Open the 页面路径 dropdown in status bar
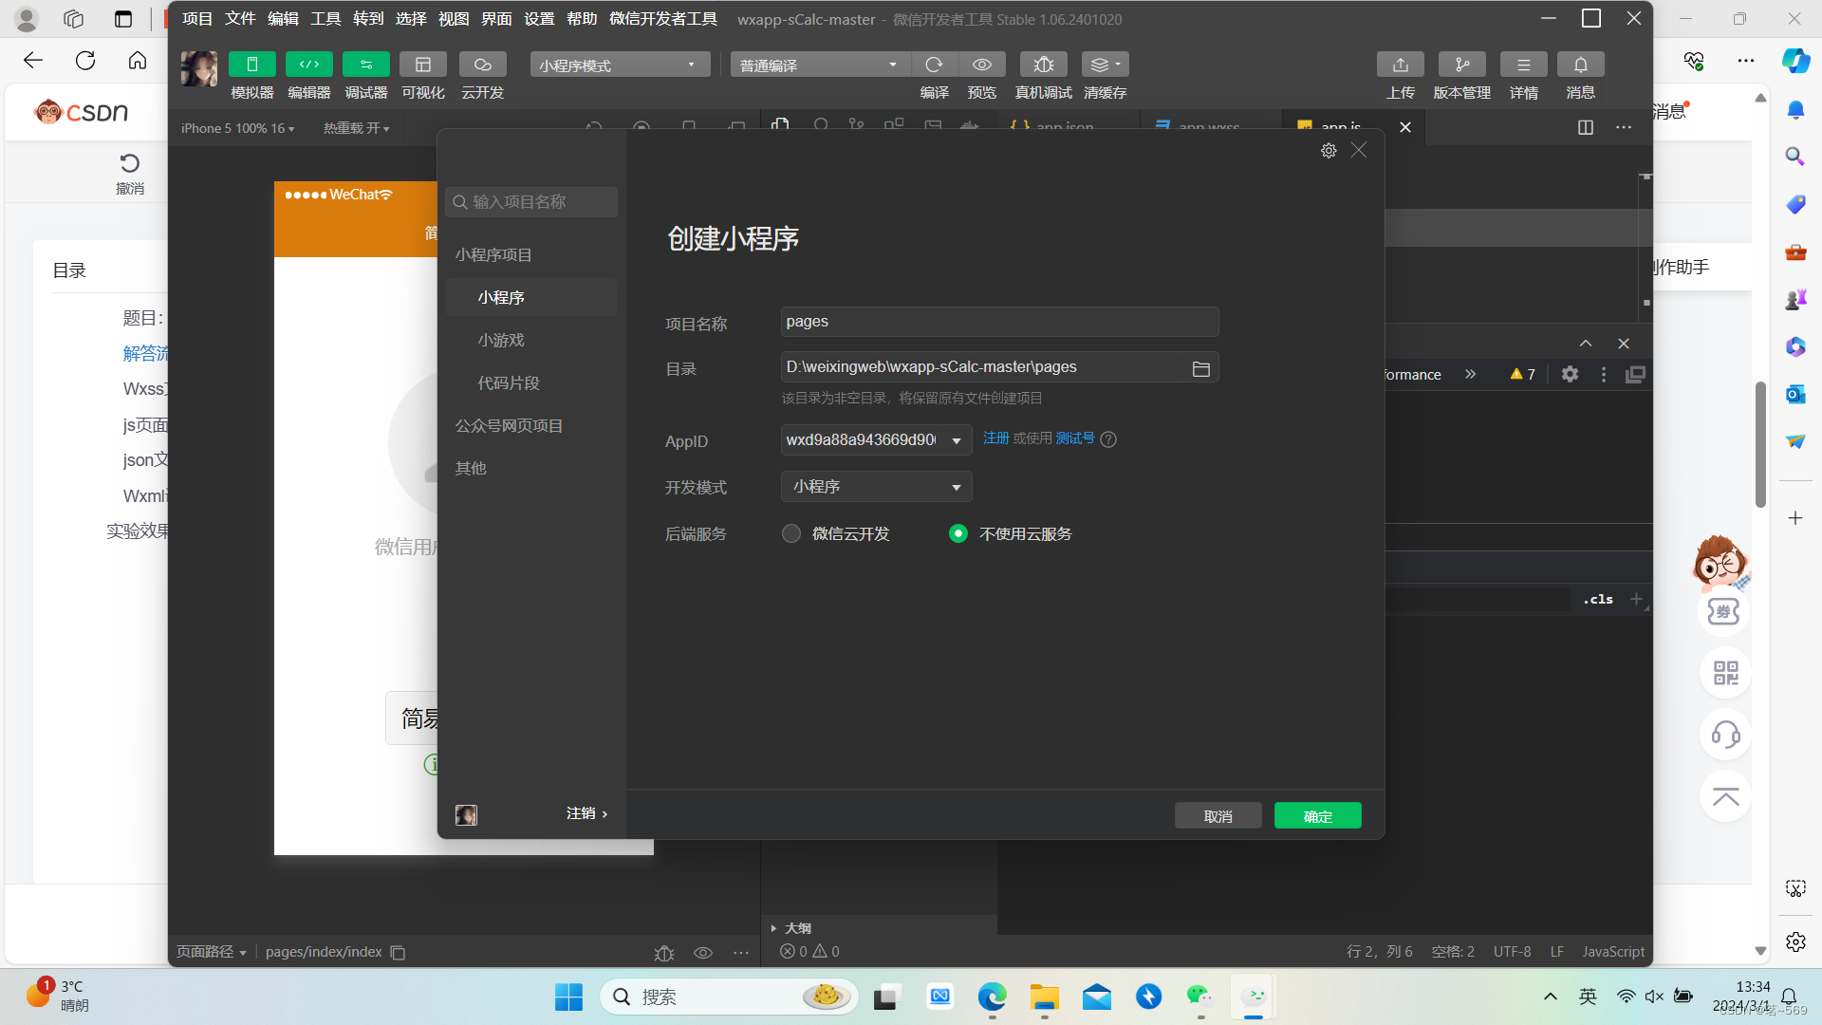This screenshot has width=1822, height=1025. point(211,952)
